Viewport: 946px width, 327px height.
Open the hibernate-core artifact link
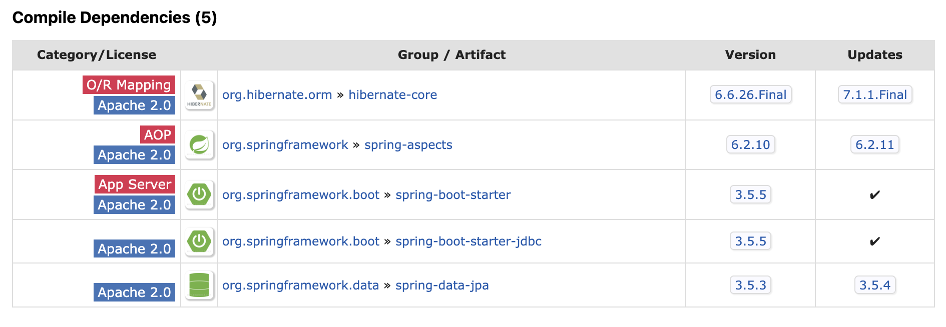coord(392,94)
